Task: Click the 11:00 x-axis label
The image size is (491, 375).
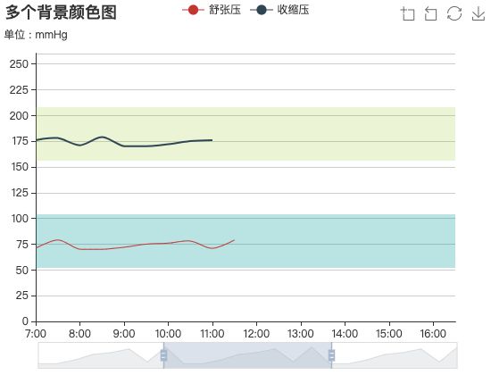Action: coord(212,334)
